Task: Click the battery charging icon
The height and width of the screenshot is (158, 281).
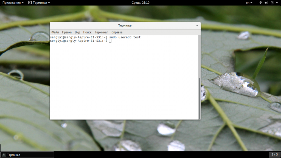Action: pyautogui.click(x=272, y=3)
